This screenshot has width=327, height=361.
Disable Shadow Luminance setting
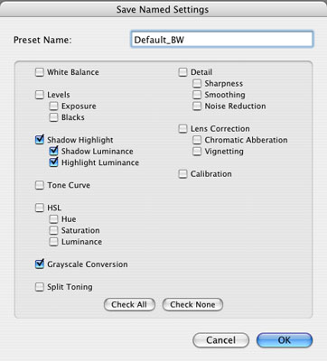pyautogui.click(x=53, y=151)
